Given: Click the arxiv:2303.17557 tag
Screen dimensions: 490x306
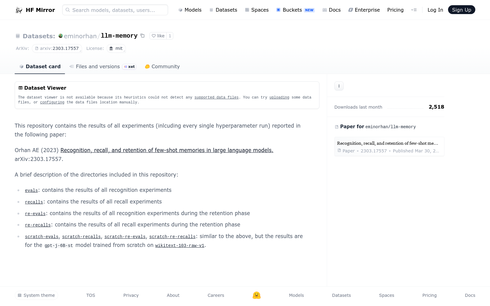Looking at the screenshot, I should click(57, 48).
